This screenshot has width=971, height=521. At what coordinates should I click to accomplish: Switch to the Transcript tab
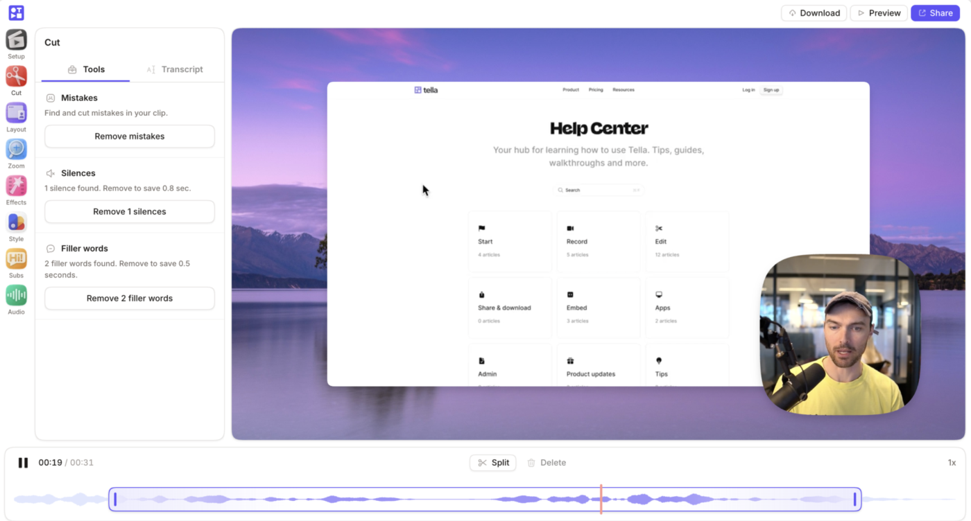click(x=175, y=69)
